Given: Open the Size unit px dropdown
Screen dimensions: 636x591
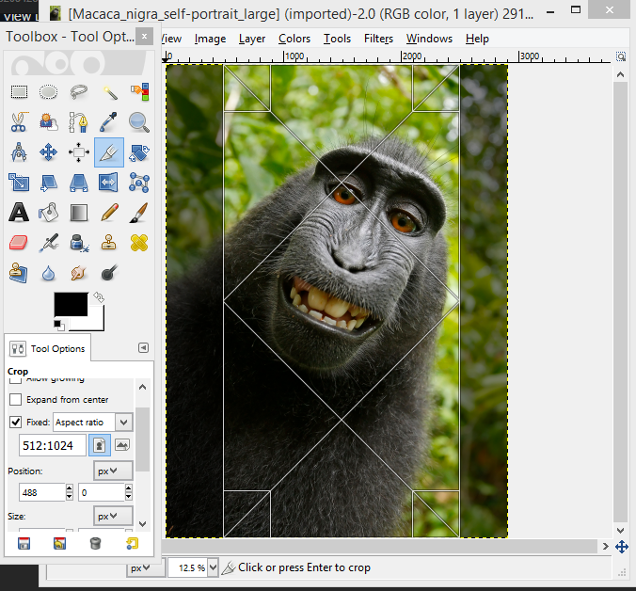Looking at the screenshot, I should [x=113, y=517].
